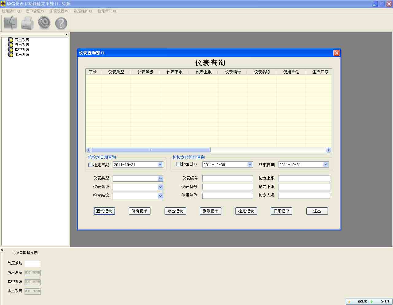Click the Finder-face toolbar icon

point(10,23)
